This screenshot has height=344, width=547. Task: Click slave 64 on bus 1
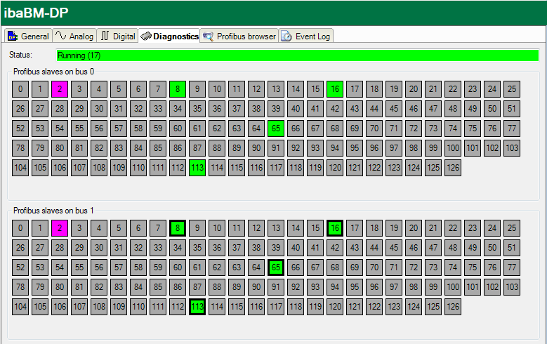[256, 267]
